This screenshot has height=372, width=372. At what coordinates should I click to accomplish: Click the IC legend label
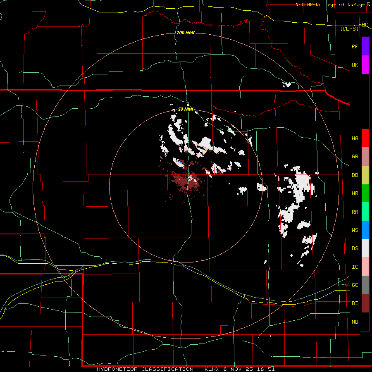[355, 267]
